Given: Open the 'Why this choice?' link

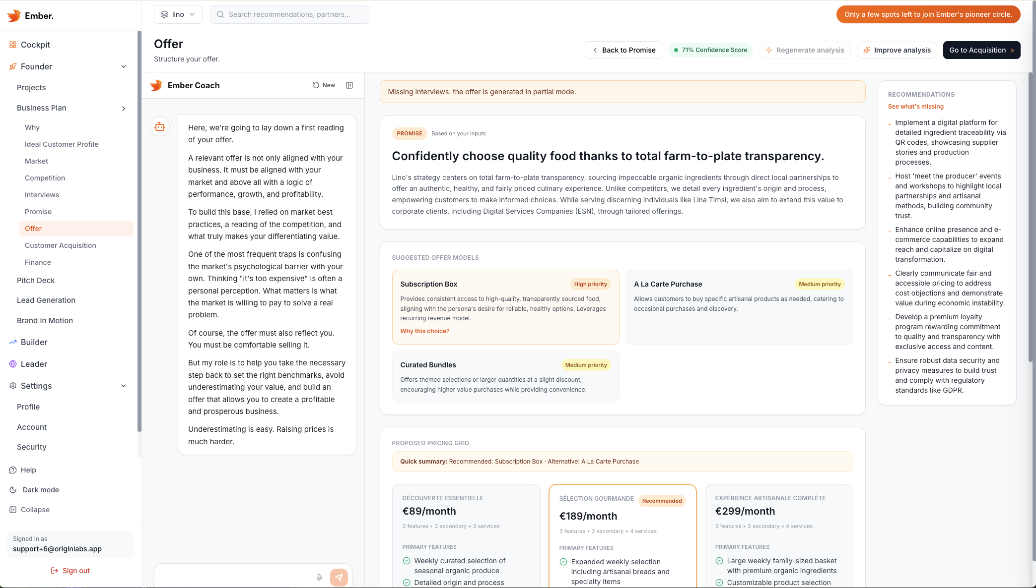Looking at the screenshot, I should (424, 331).
